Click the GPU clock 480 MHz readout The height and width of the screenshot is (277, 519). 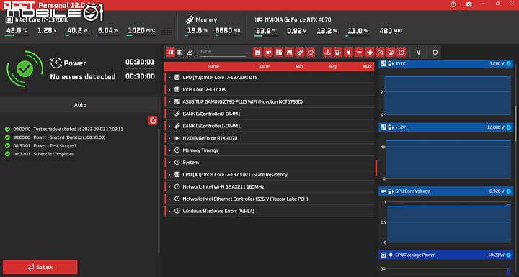tap(391, 31)
